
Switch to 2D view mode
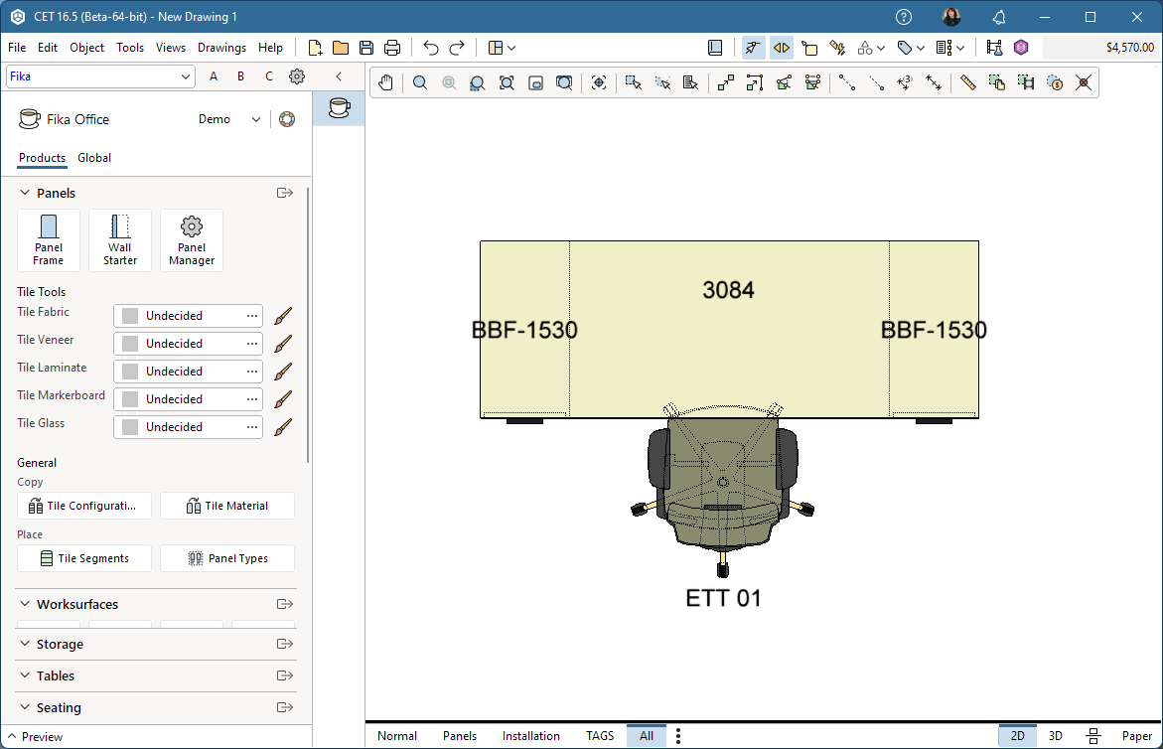(x=1017, y=736)
